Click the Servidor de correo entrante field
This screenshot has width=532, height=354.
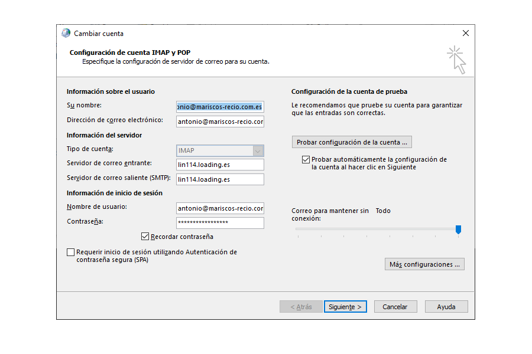220,165
